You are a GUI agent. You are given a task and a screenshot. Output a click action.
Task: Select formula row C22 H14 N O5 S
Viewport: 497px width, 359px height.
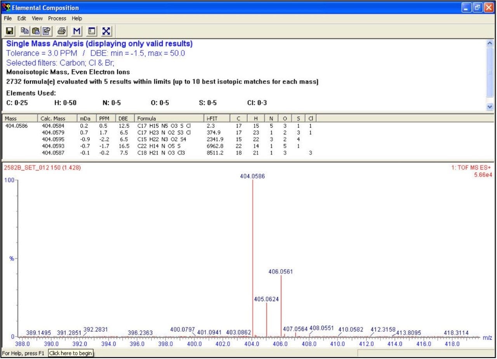click(159, 146)
